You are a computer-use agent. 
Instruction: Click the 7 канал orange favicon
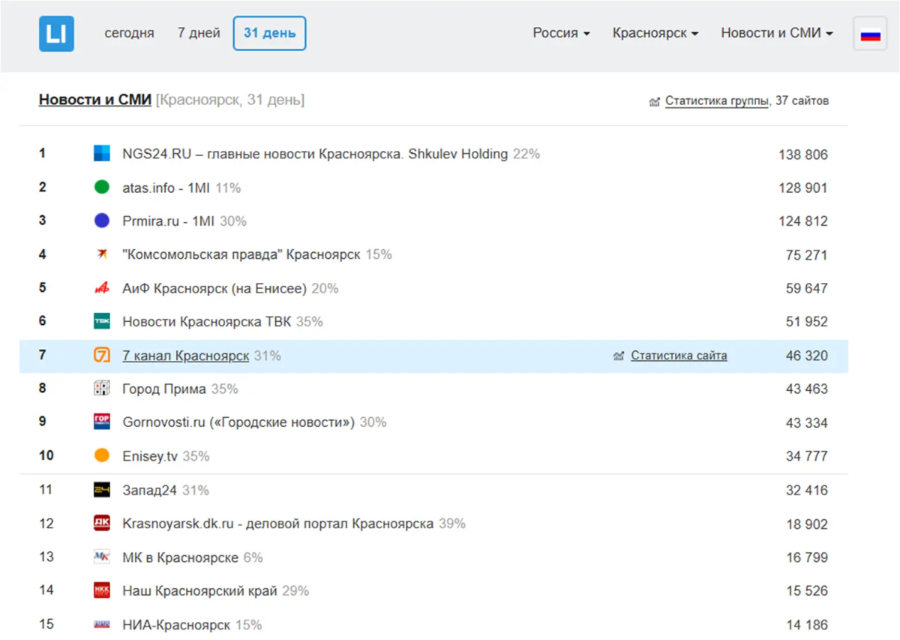[102, 356]
